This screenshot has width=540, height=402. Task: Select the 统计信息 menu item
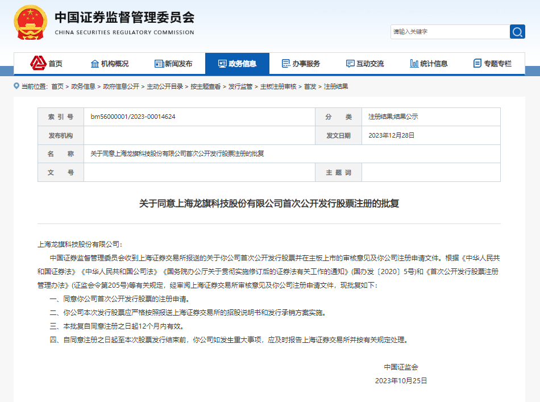coord(434,64)
